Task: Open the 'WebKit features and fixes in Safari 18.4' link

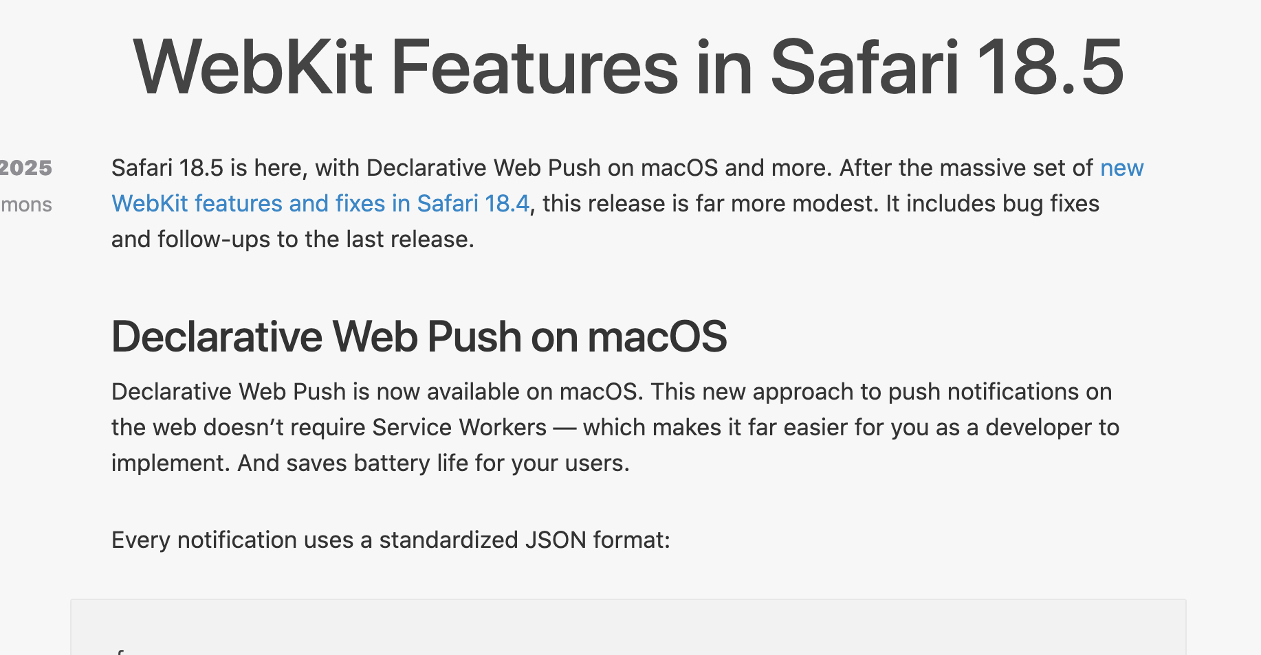Action: click(x=320, y=204)
